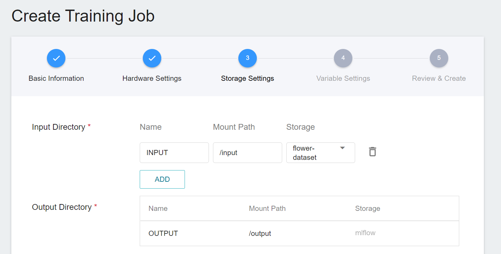The image size is (501, 254).
Task: Go to the Basic Information step label
Action: [x=56, y=78]
